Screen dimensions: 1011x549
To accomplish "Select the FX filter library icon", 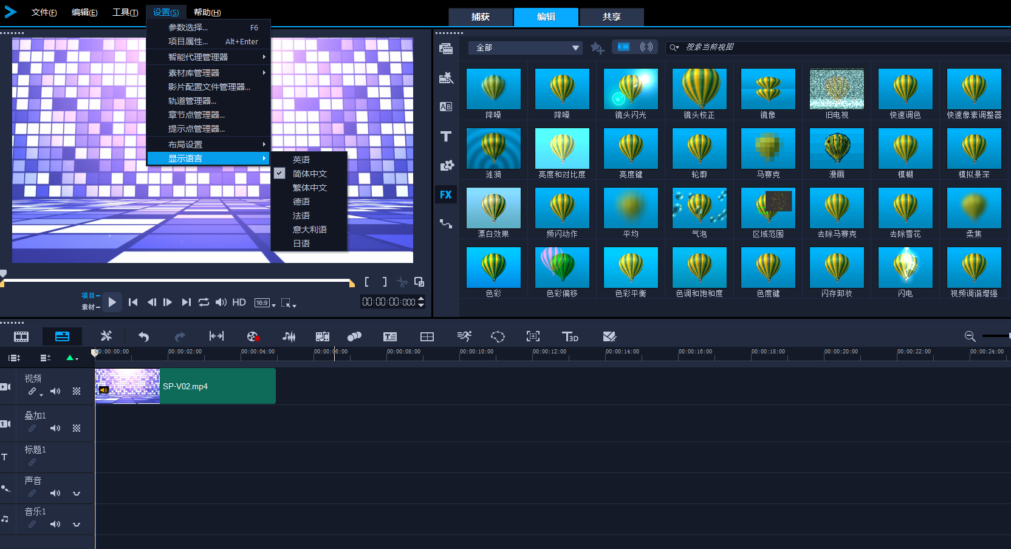I will (x=446, y=195).
